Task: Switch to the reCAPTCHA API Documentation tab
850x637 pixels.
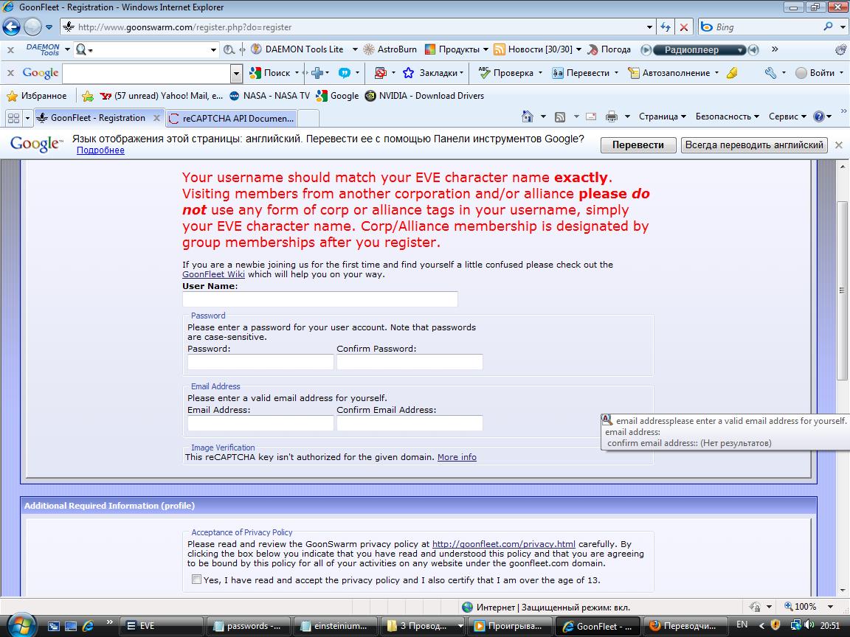Action: [x=231, y=118]
